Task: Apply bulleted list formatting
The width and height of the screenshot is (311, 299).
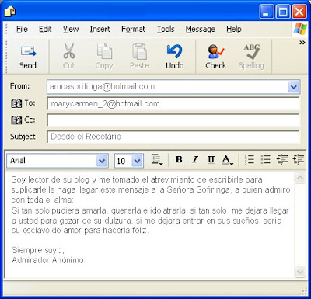Action: 266,160
